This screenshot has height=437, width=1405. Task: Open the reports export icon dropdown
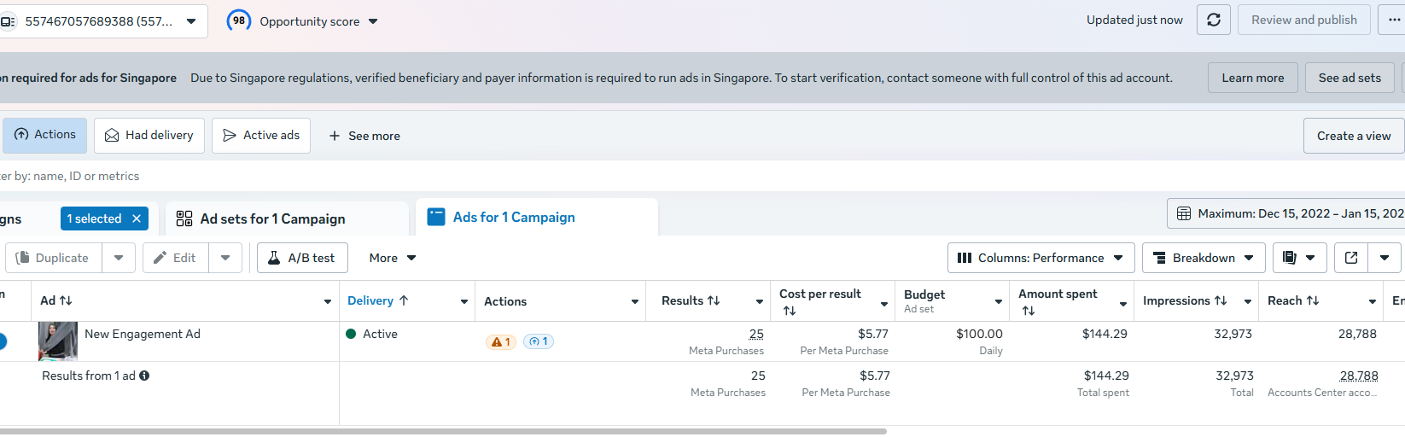[1298, 258]
